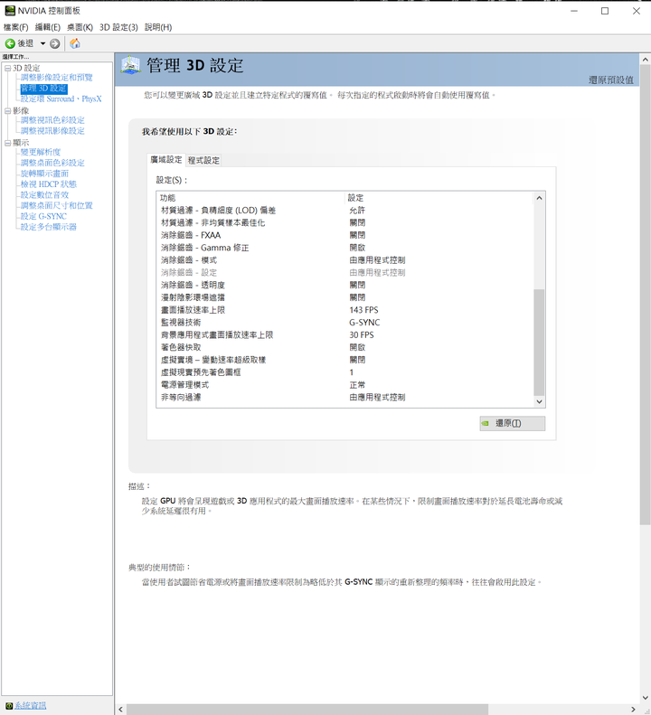Open the Back history dropdown arrow
Viewport: 651px width, 715px height.
point(42,43)
